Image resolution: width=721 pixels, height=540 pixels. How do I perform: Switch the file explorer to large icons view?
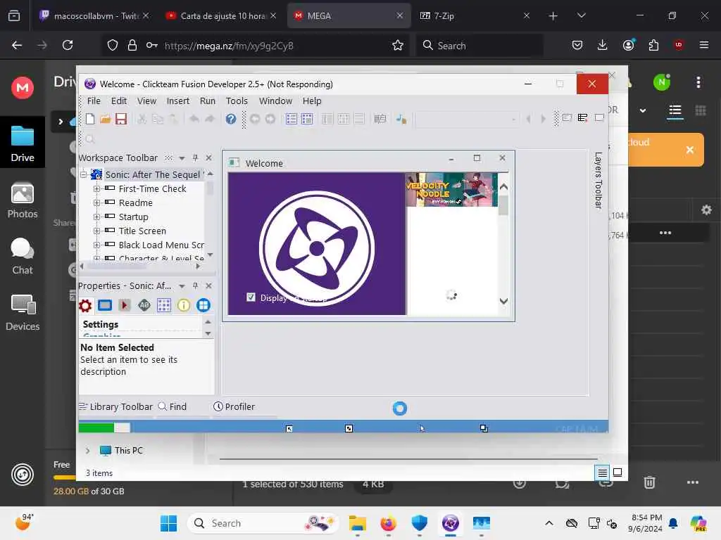pos(617,472)
